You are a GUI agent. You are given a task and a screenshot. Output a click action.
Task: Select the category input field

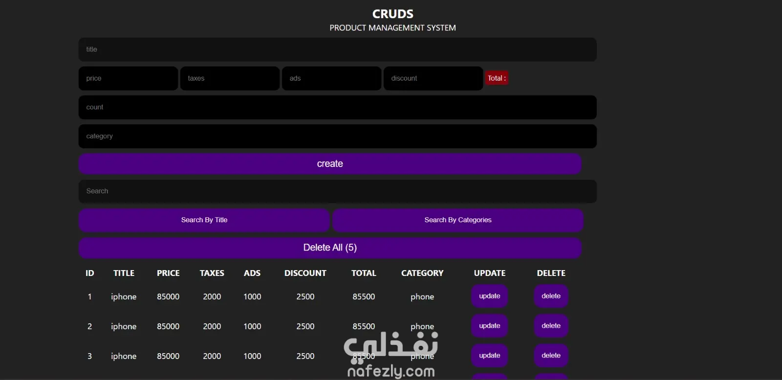(x=337, y=136)
